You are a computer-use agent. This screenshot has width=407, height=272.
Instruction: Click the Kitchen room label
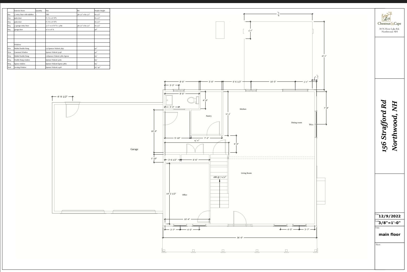click(x=243, y=109)
